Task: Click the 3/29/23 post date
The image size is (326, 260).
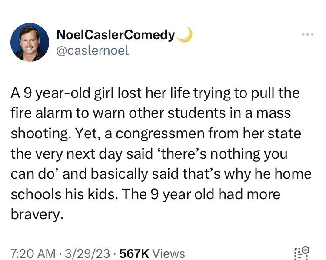Action: click(x=86, y=253)
